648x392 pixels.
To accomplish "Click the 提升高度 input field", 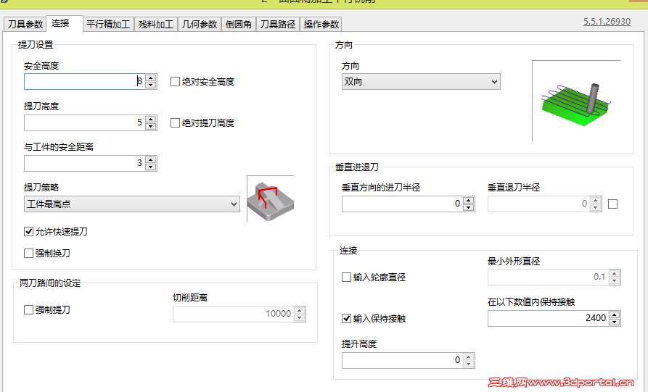I will tap(403, 360).
